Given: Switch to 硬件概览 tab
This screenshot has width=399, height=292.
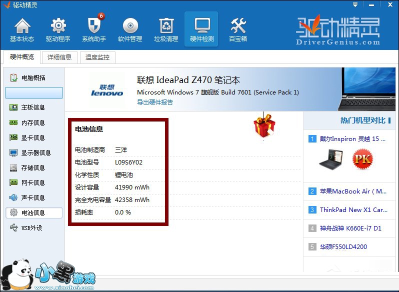Looking at the screenshot, I should click(x=22, y=57).
